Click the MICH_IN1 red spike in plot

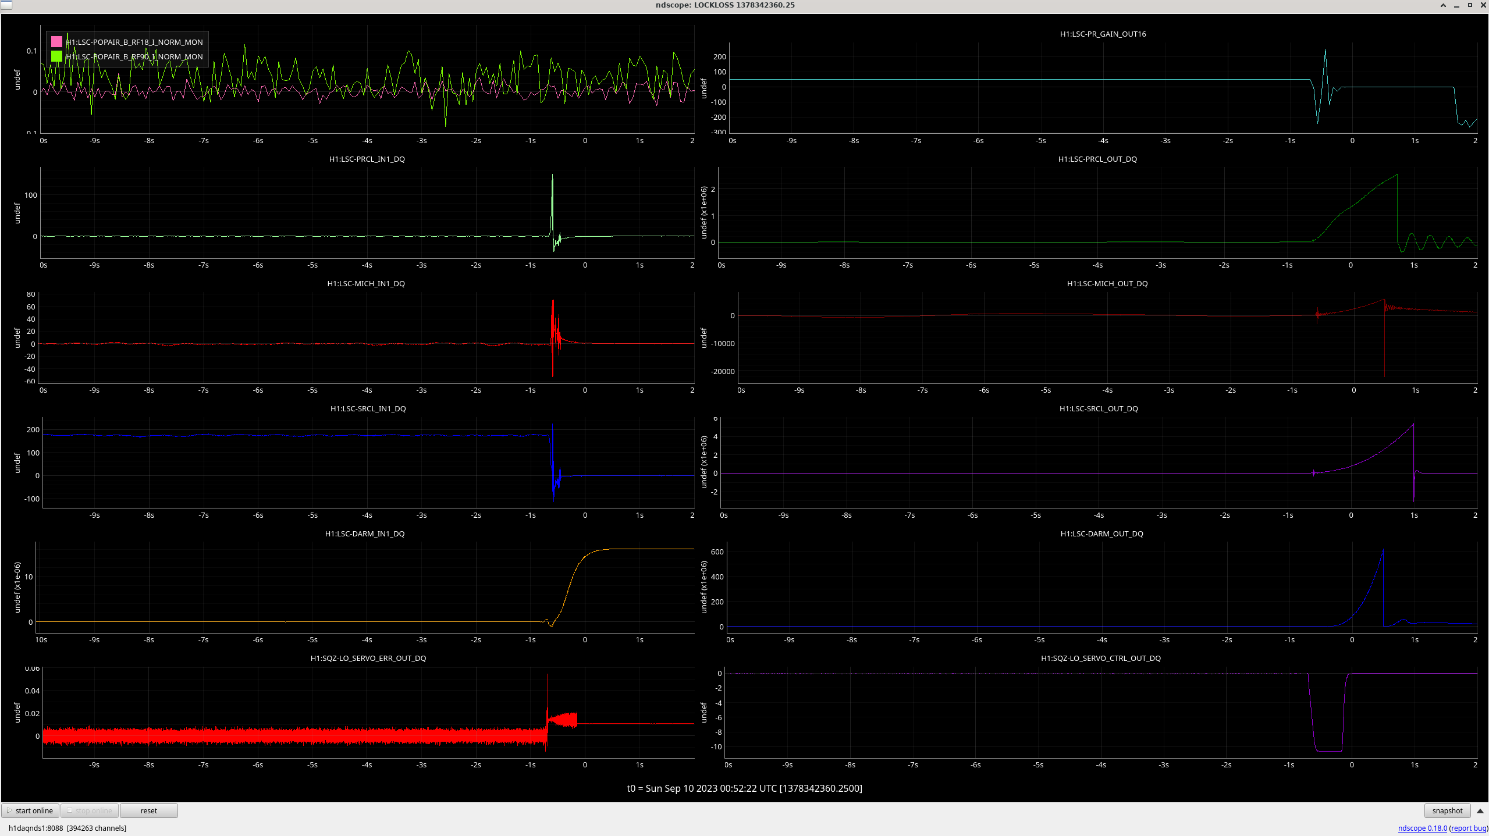point(553,337)
